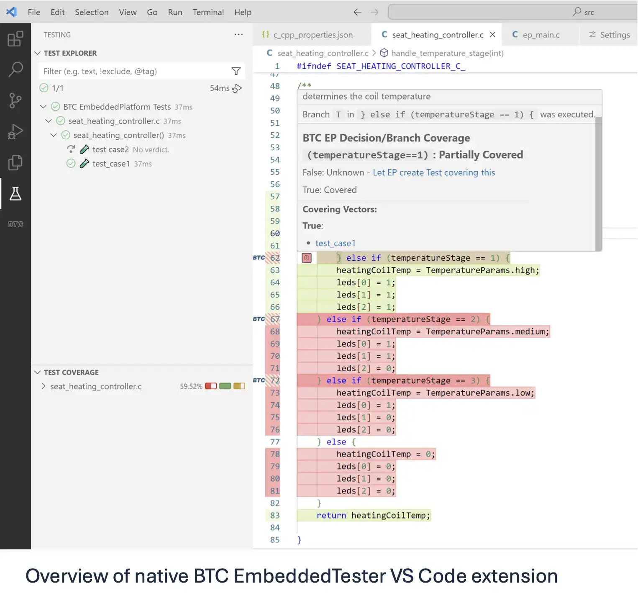Collapse the Test Explorer section
This screenshot has width=638, height=601.
click(x=38, y=53)
